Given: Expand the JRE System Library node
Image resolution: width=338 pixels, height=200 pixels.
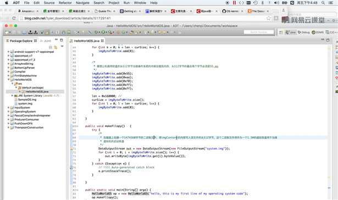Looking at the screenshot, I should tap(12, 96).
